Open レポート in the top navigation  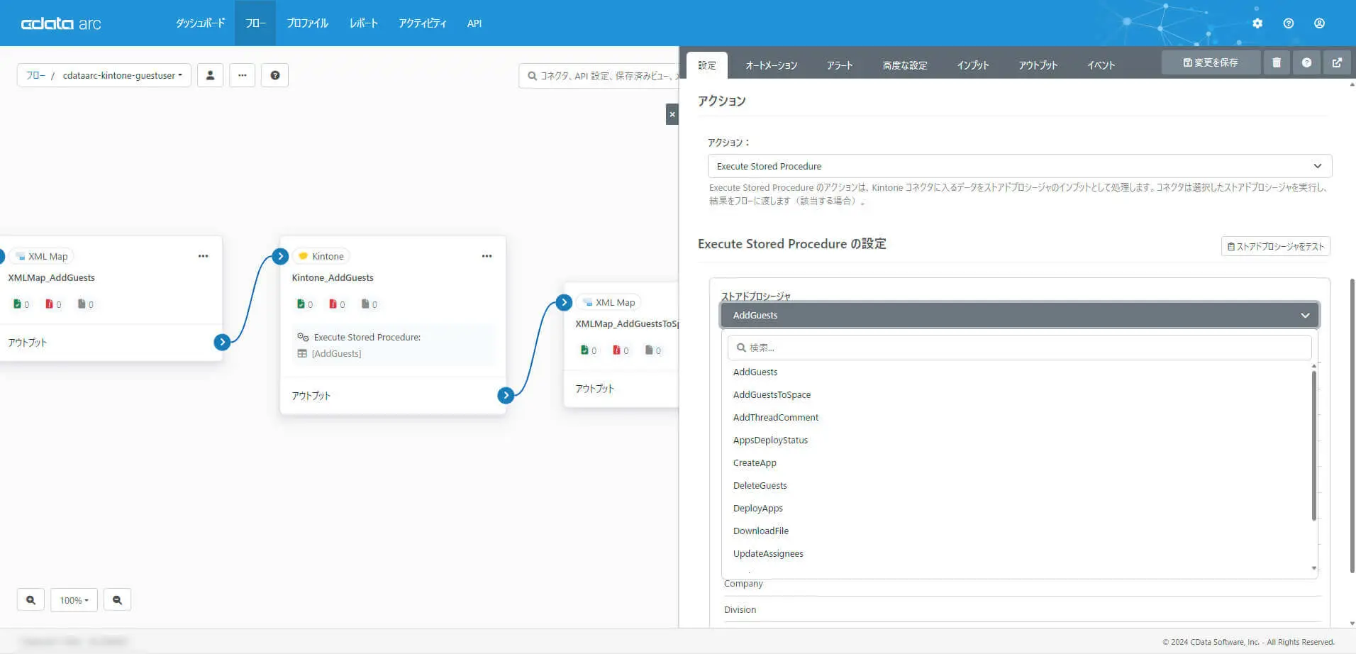pos(364,23)
